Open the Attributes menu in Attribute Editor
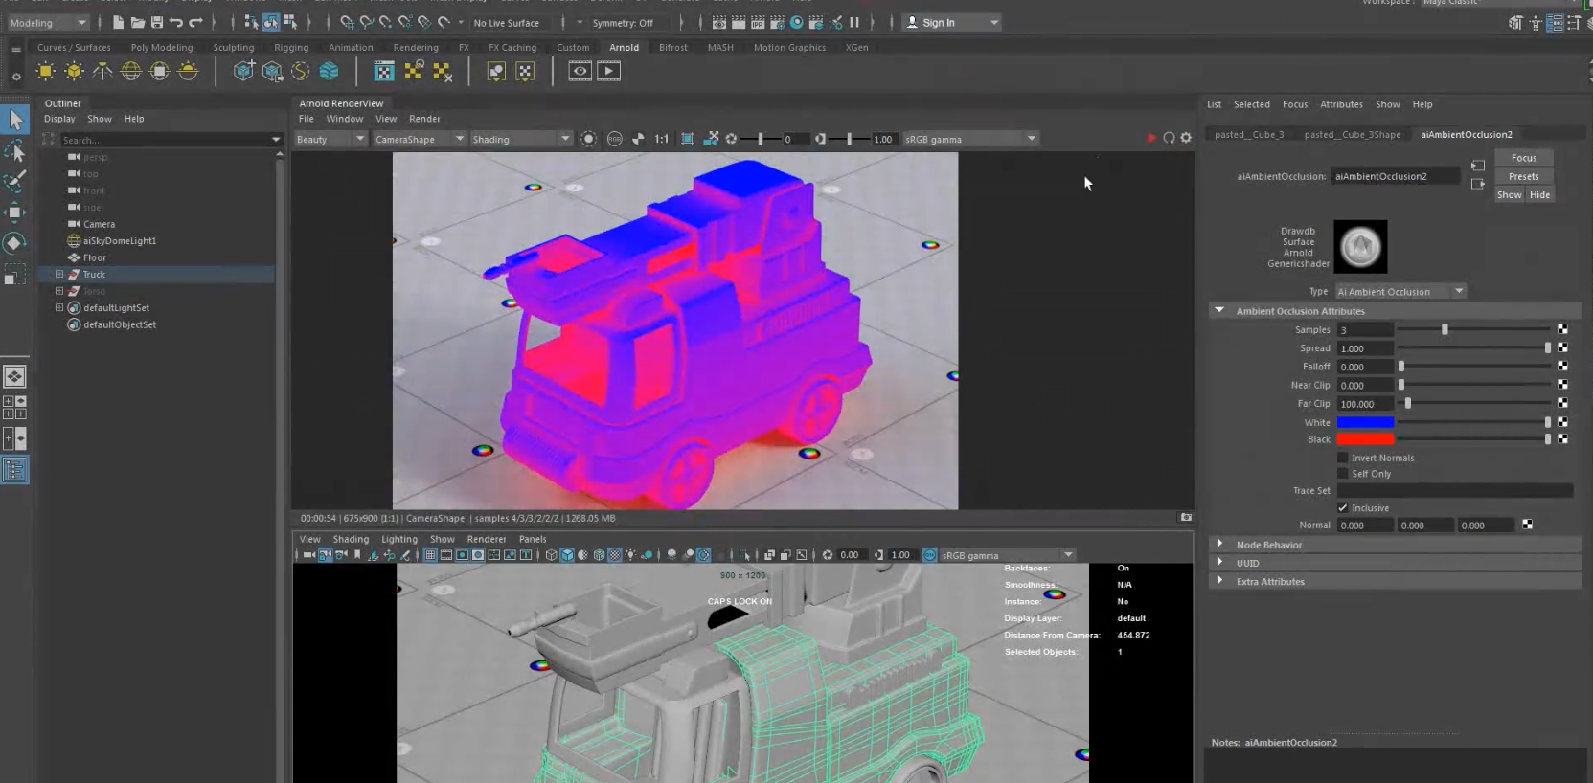The height and width of the screenshot is (783, 1593). pos(1341,104)
